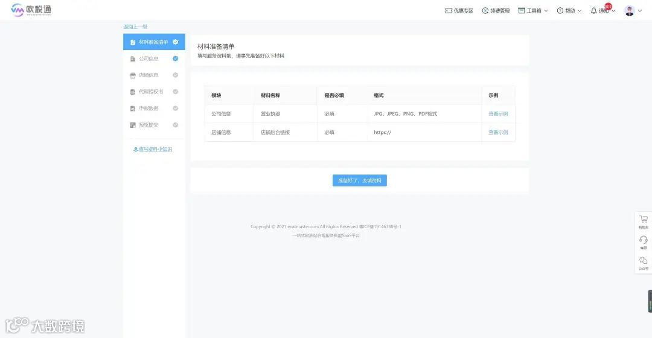652x338 pixels.
Task: Open the customer service headset icon
Action: (x=644, y=240)
